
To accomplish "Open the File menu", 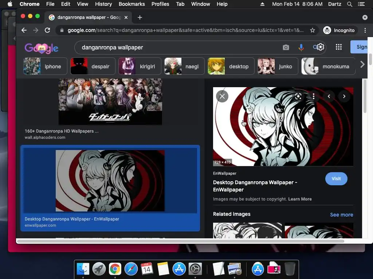I will [x=50, y=4].
